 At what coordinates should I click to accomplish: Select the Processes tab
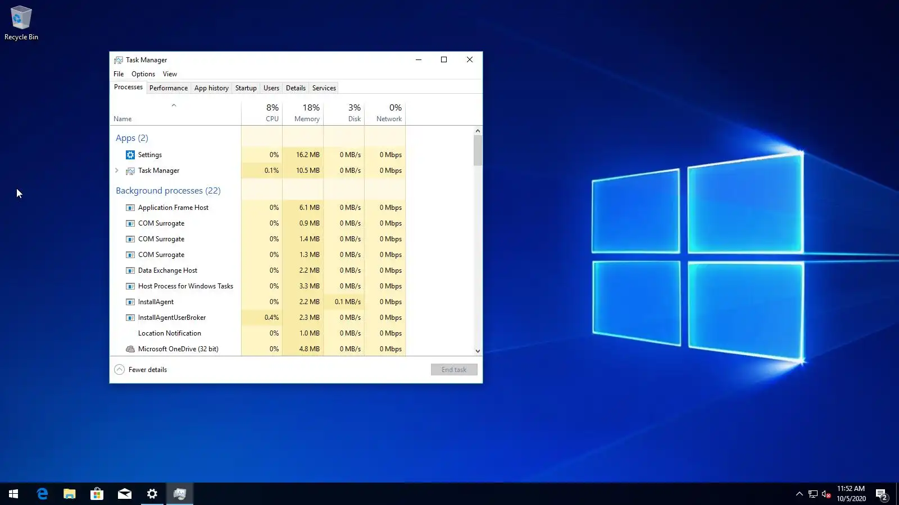[128, 87]
